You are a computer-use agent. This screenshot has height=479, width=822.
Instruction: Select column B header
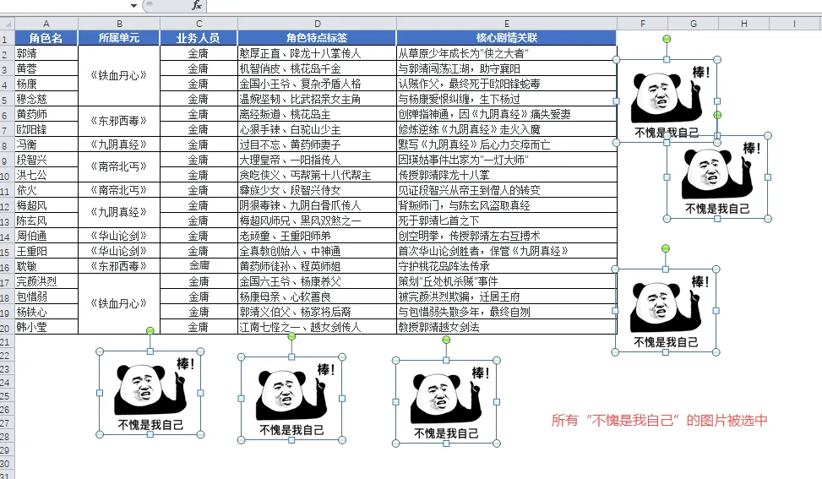(119, 24)
